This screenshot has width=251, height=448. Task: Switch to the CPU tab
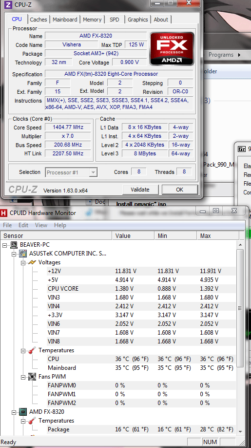coord(17,19)
